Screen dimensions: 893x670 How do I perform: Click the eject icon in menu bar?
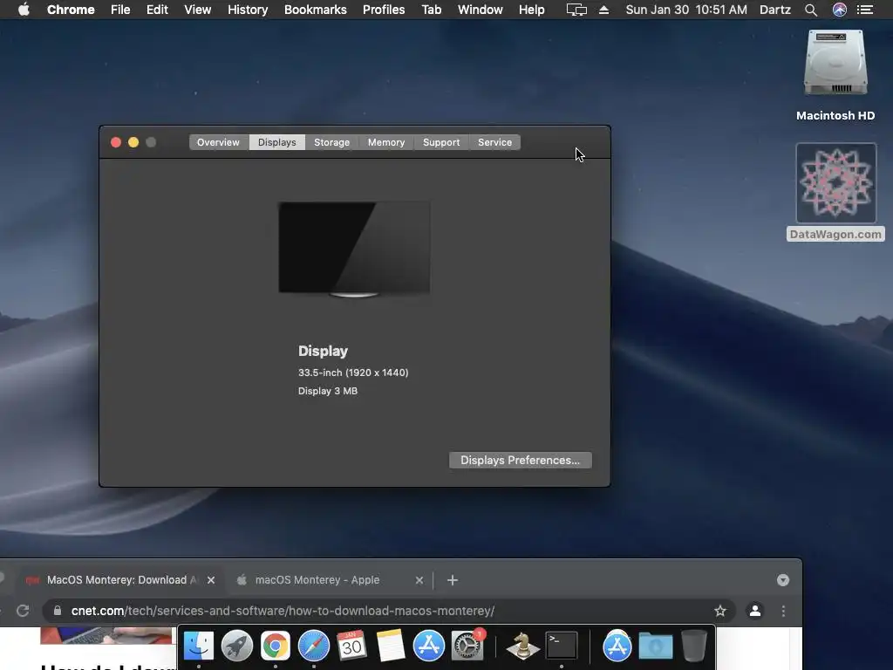point(603,10)
